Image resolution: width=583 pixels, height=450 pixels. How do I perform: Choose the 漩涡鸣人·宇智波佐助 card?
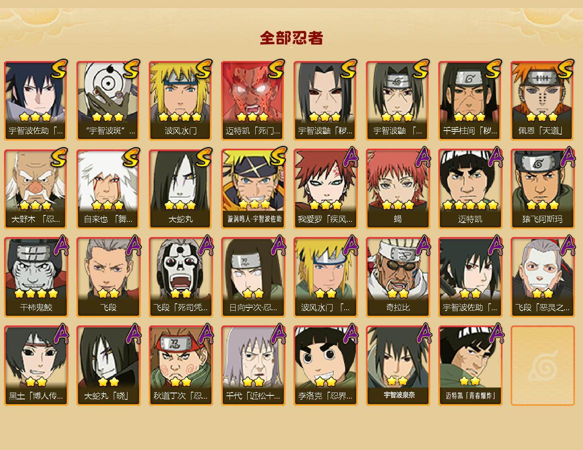253,189
